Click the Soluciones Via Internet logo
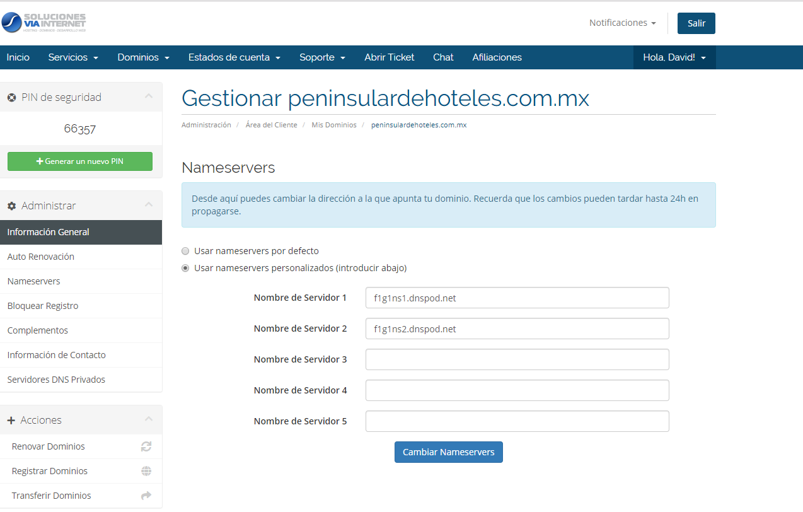The height and width of the screenshot is (512, 803). [x=43, y=23]
